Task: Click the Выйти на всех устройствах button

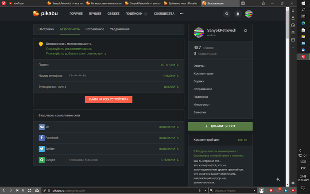Action: point(108,99)
